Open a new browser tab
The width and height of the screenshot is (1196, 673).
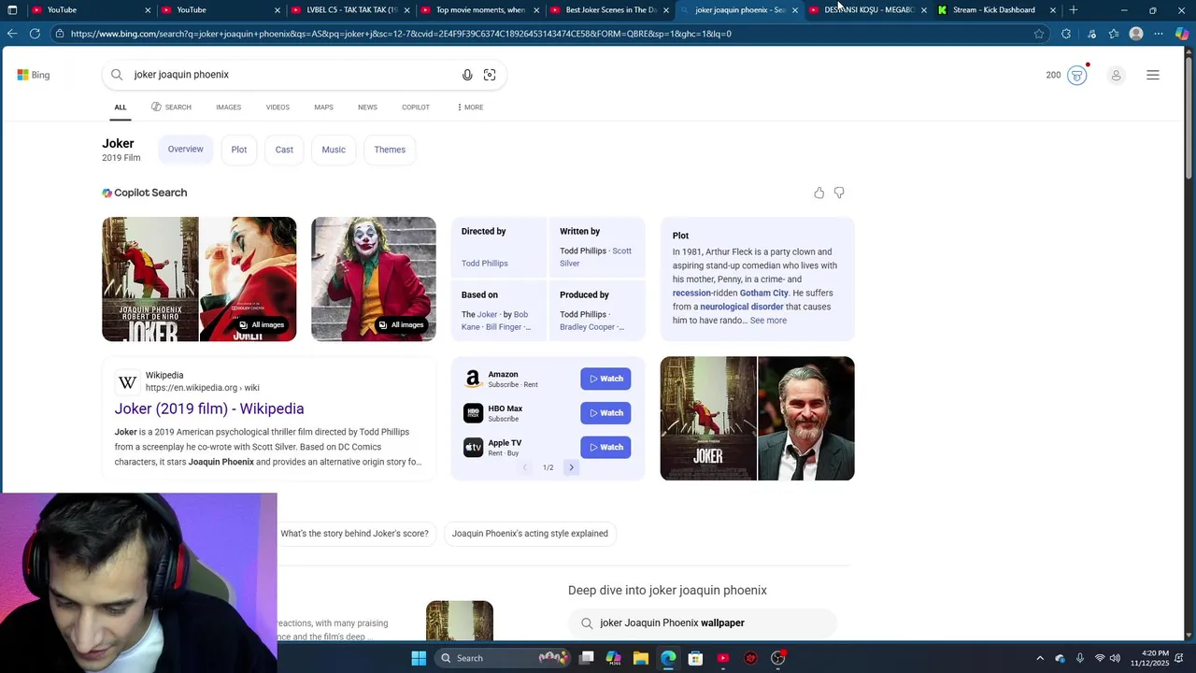(x=1074, y=10)
